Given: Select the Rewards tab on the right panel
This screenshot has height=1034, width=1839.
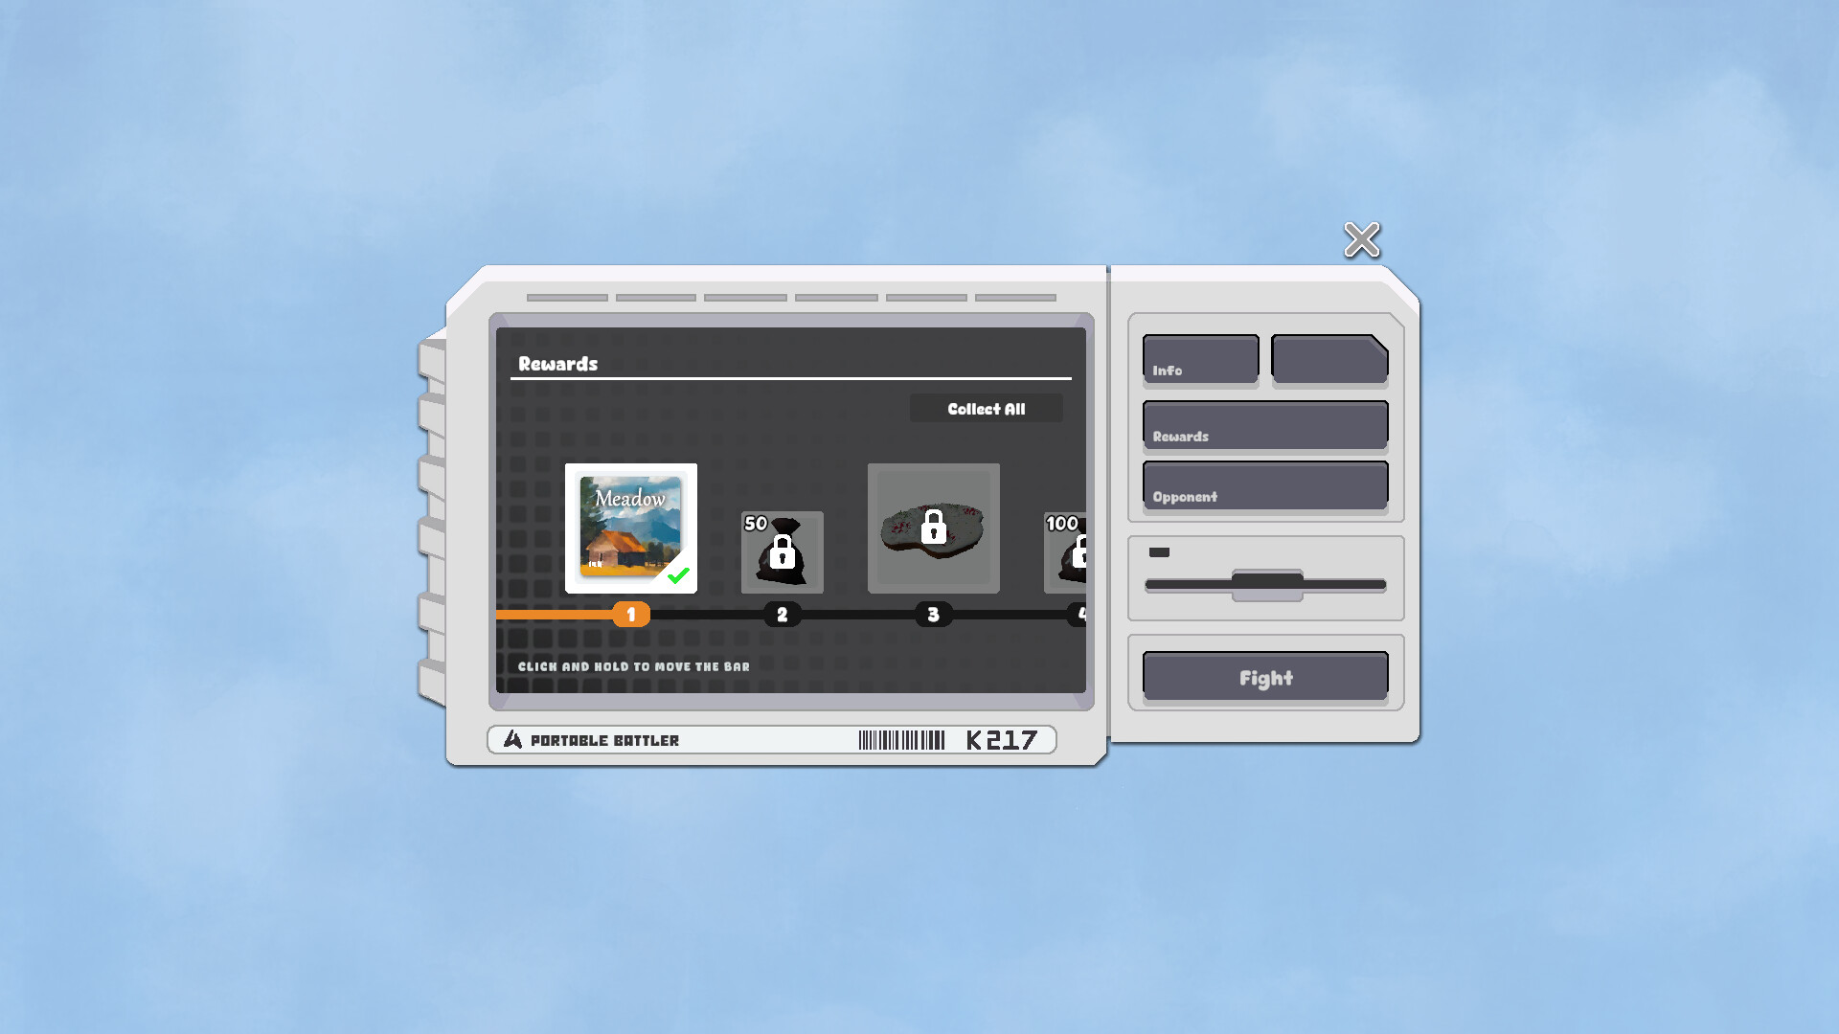Looking at the screenshot, I should 1264,424.
